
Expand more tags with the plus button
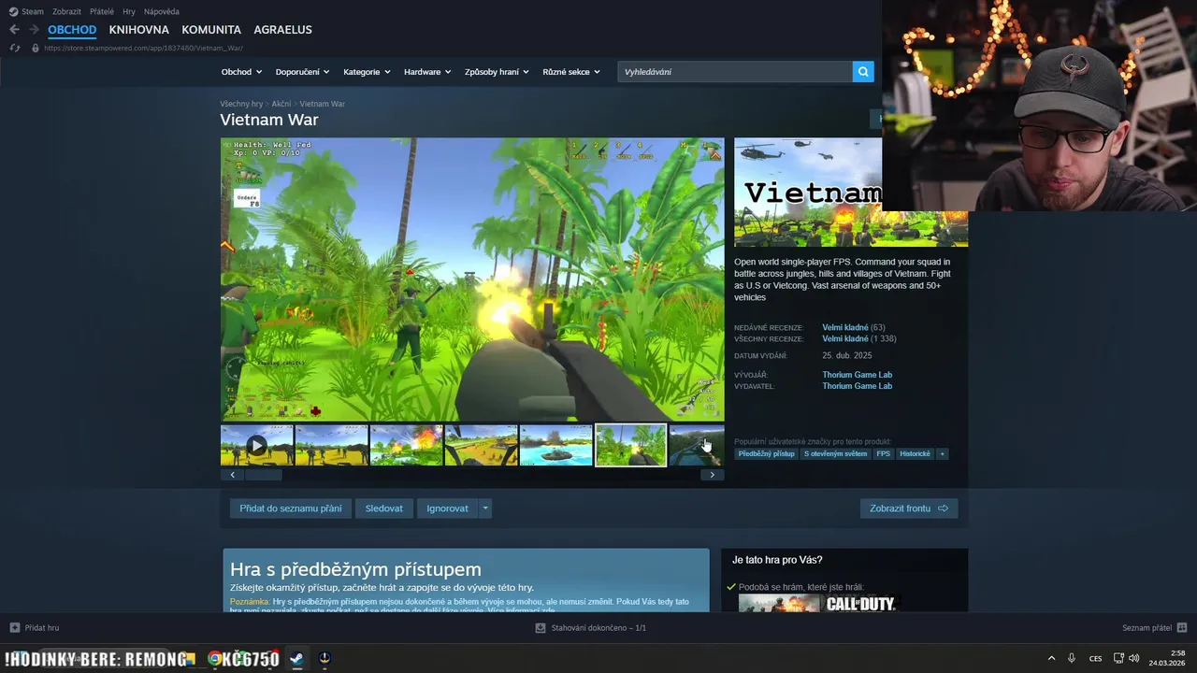[x=942, y=453]
